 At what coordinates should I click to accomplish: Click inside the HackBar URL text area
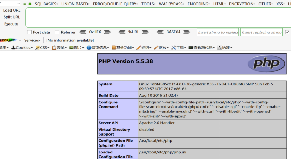(x=159, y=18)
